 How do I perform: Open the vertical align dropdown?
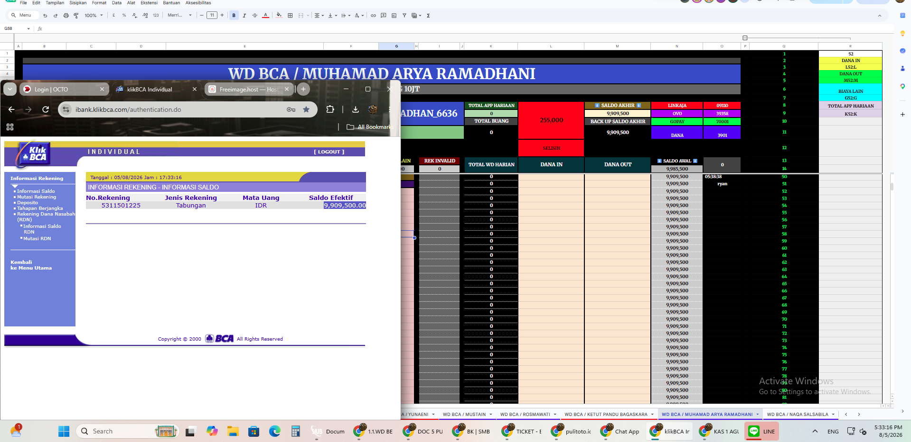[x=332, y=16]
